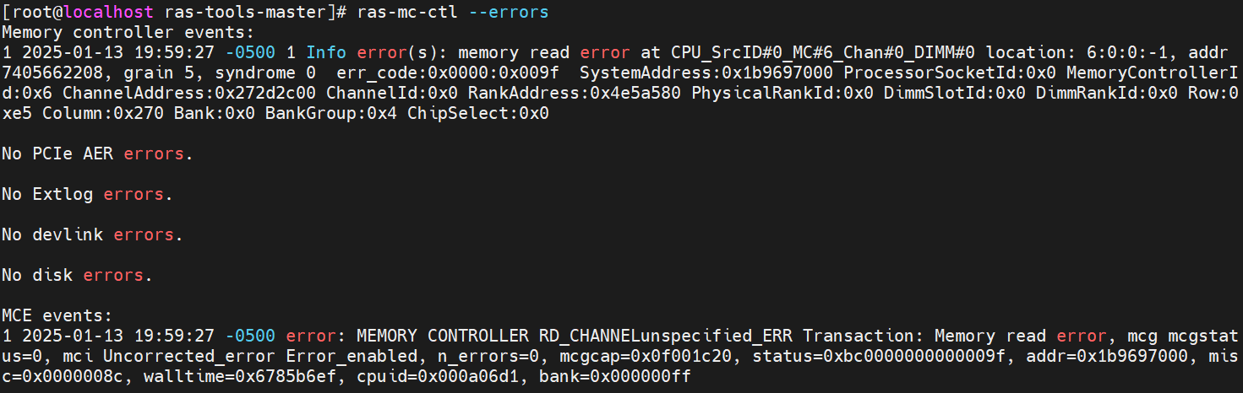Click the 'Memory controller events:' heading
Viewport: 1243px width, 393px height.
coord(128,32)
